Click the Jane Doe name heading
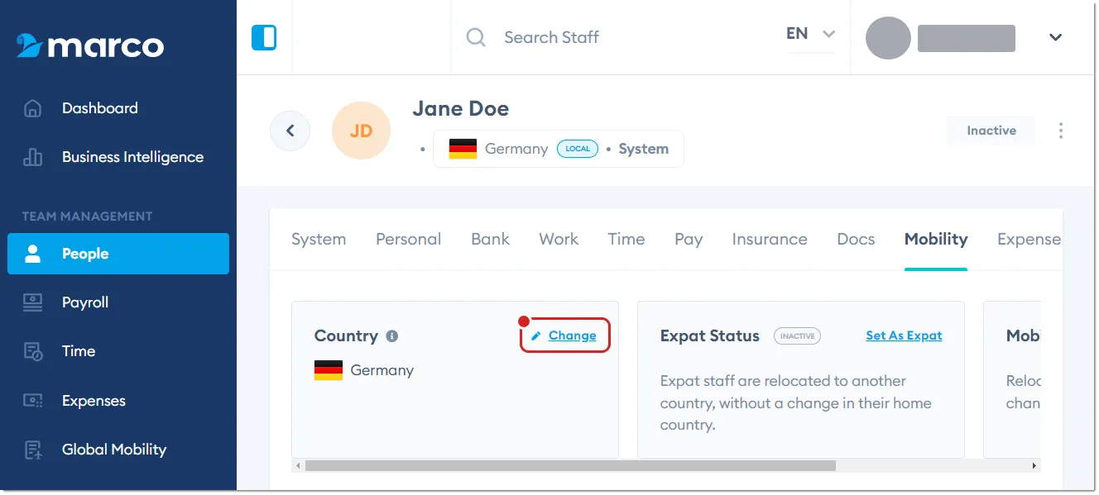The image size is (1099, 495). 461,108
